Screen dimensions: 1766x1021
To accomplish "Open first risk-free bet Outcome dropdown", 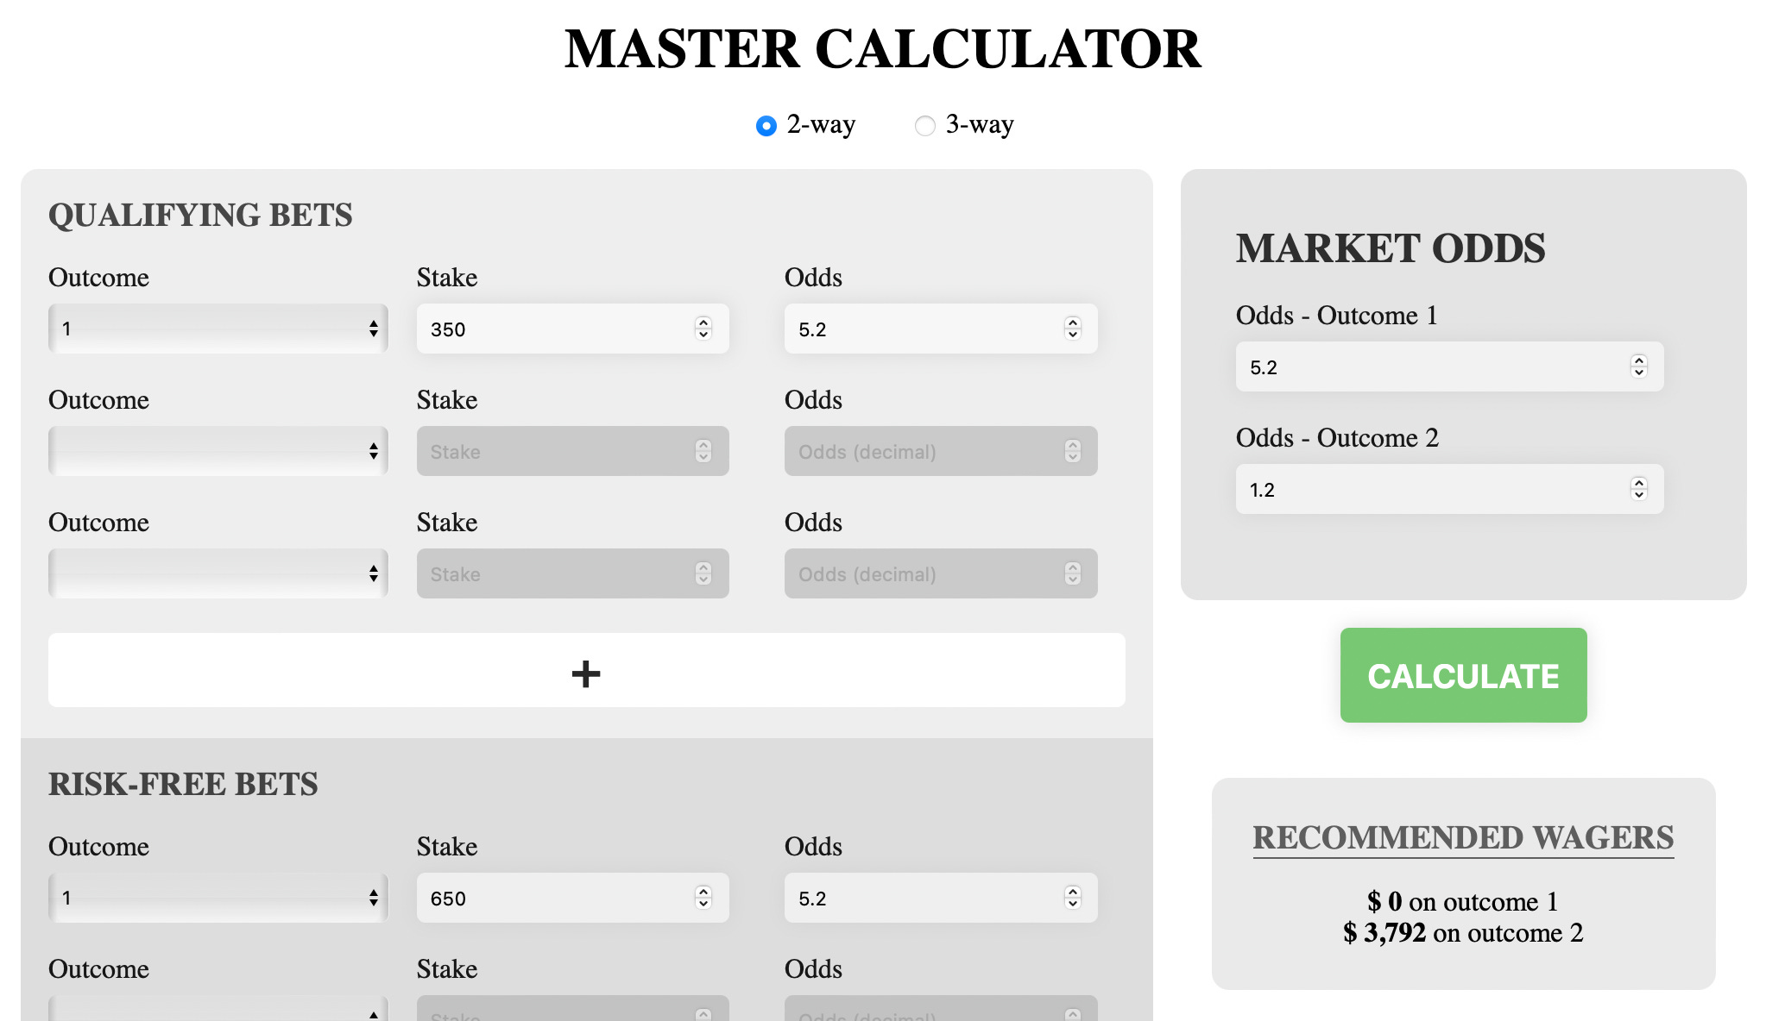I will pos(218,898).
